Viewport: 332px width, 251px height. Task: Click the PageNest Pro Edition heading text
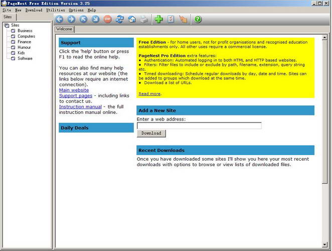(162, 56)
